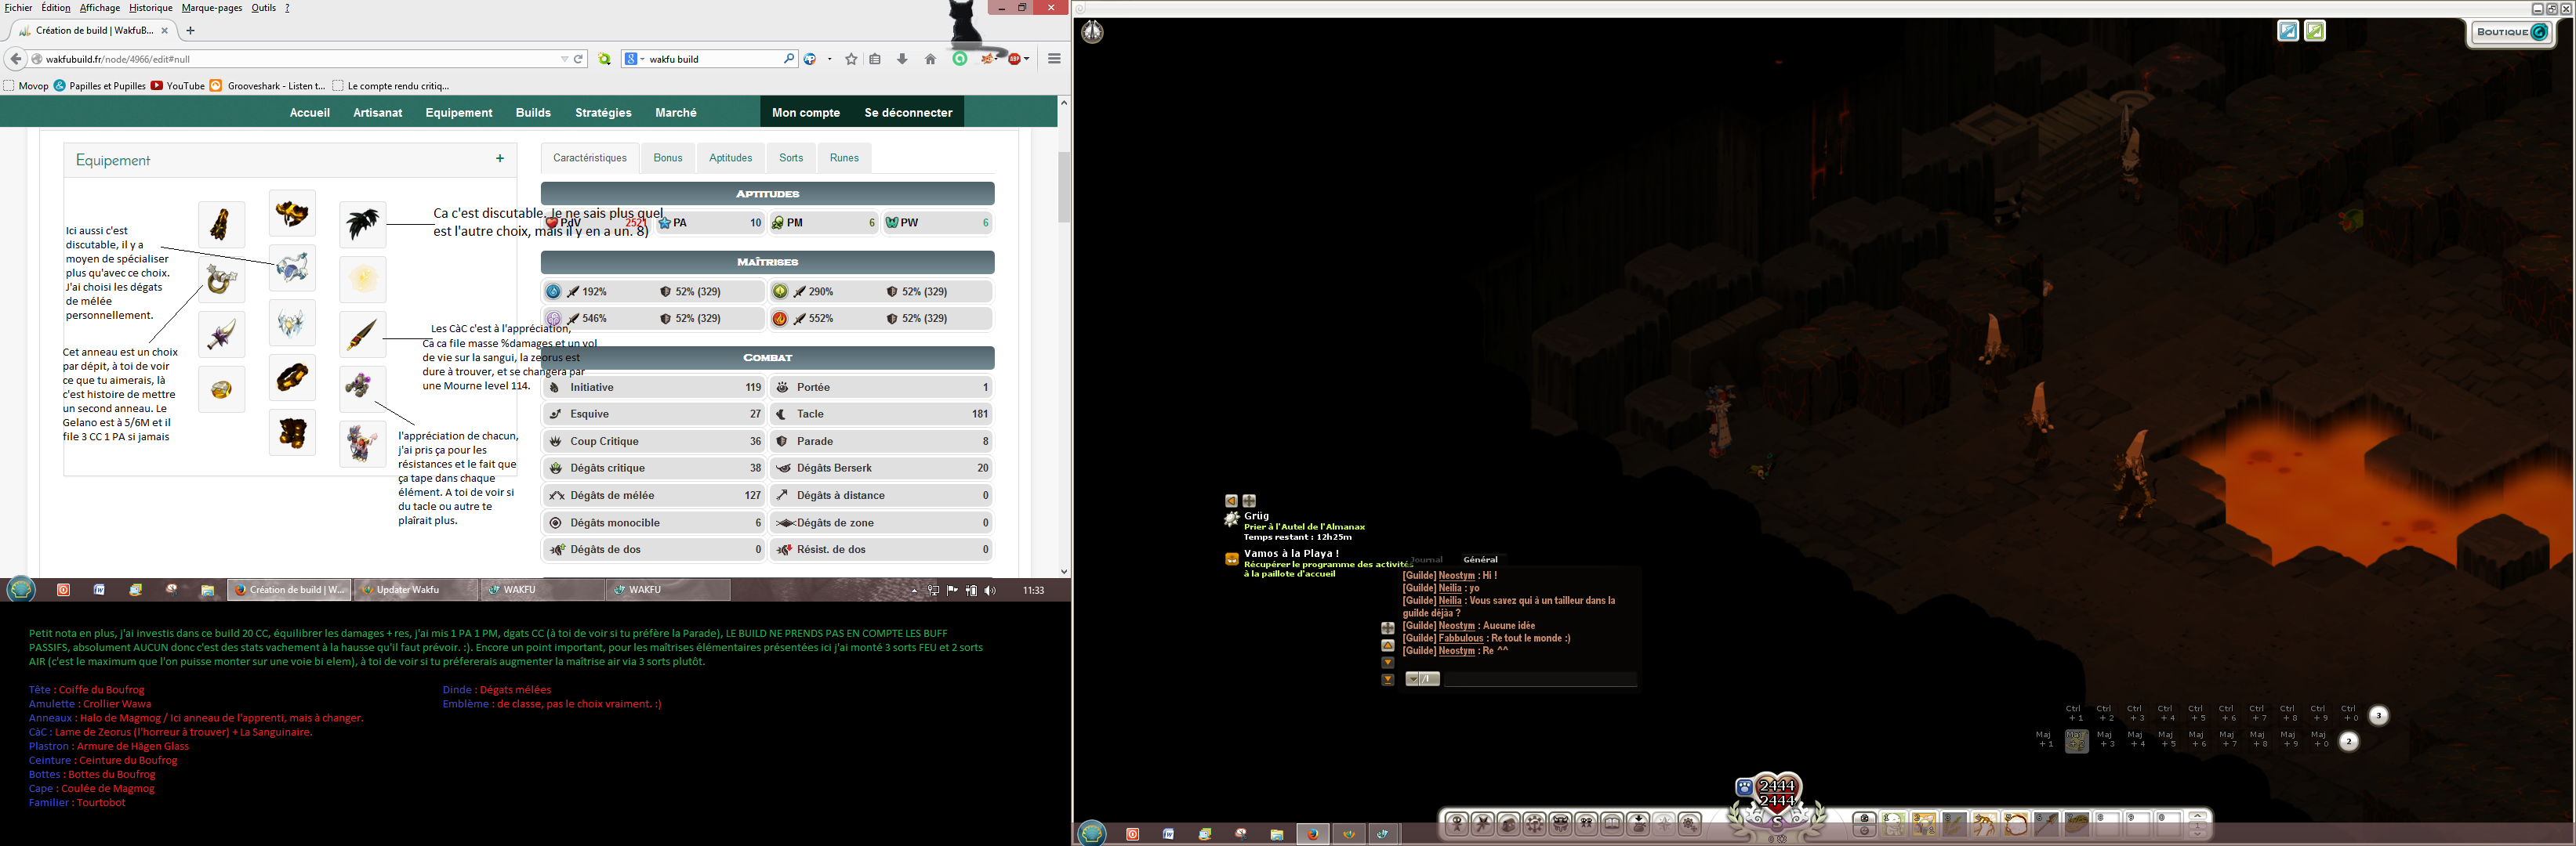Click the molten belt equipment slot

pyautogui.click(x=292, y=378)
